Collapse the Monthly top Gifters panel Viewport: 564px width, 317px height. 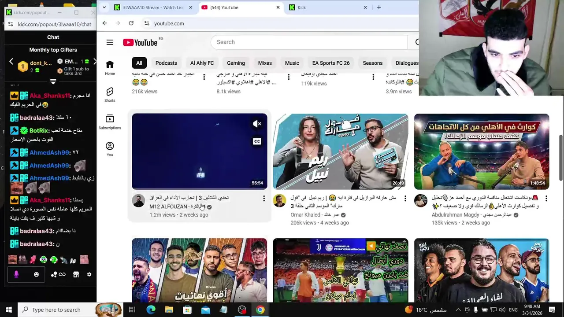click(53, 81)
